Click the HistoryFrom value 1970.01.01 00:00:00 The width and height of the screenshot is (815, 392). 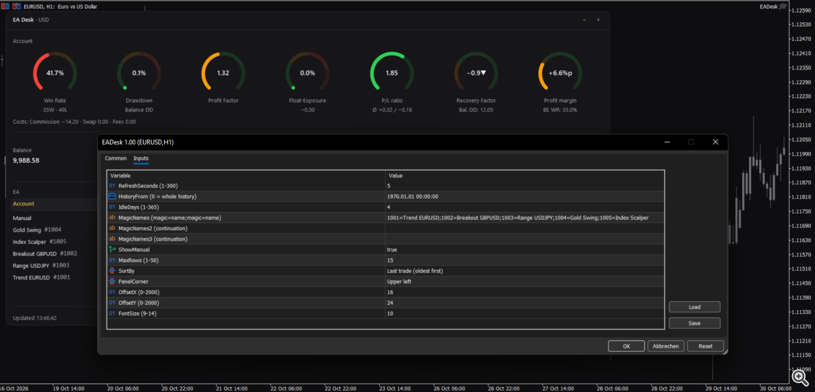[x=524, y=197]
